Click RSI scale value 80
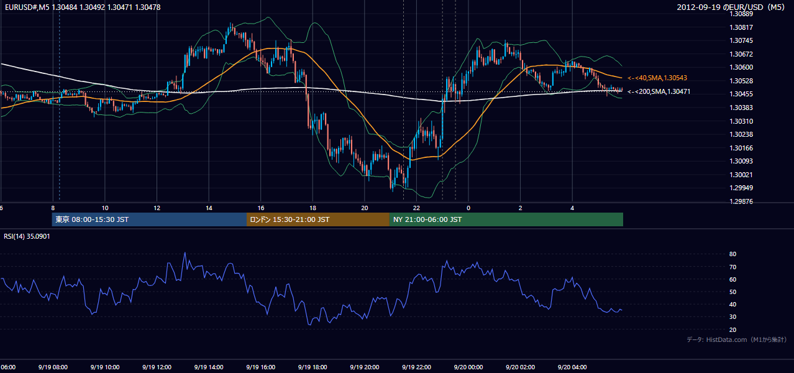Viewport: 794px width, 373px height. (733, 254)
